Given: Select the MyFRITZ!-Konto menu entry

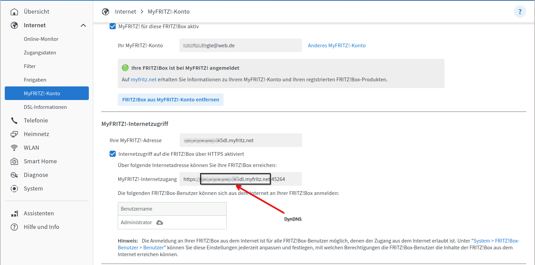Looking at the screenshot, I should click(x=47, y=93).
